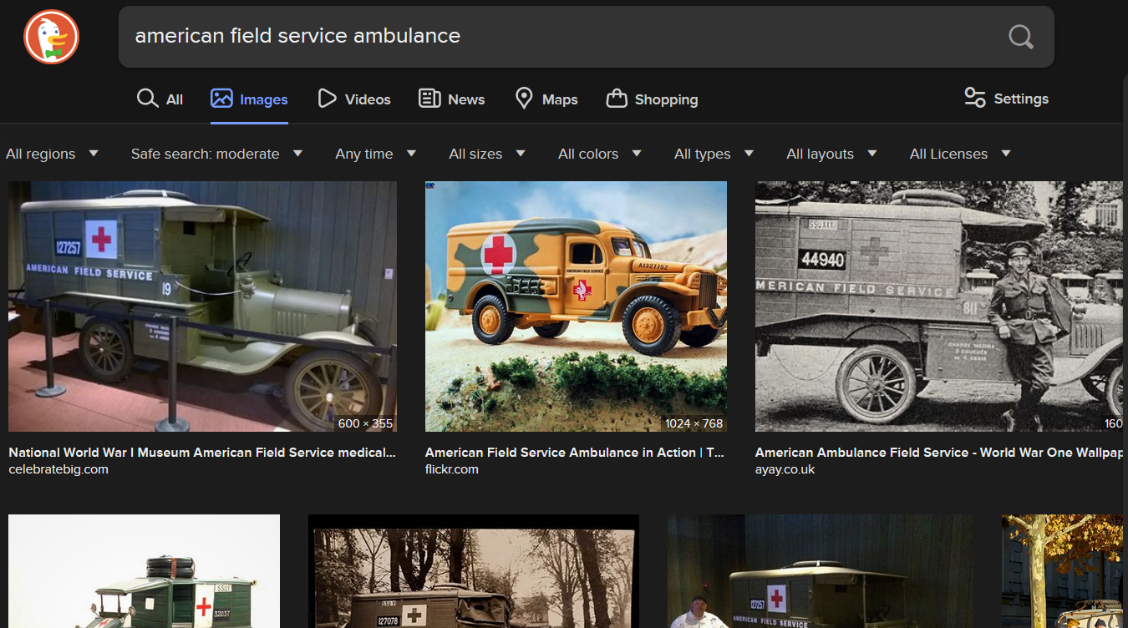Expand the All regions dropdown
The image size is (1128, 628).
click(52, 154)
